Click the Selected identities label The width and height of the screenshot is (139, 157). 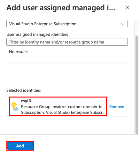pos(24,90)
